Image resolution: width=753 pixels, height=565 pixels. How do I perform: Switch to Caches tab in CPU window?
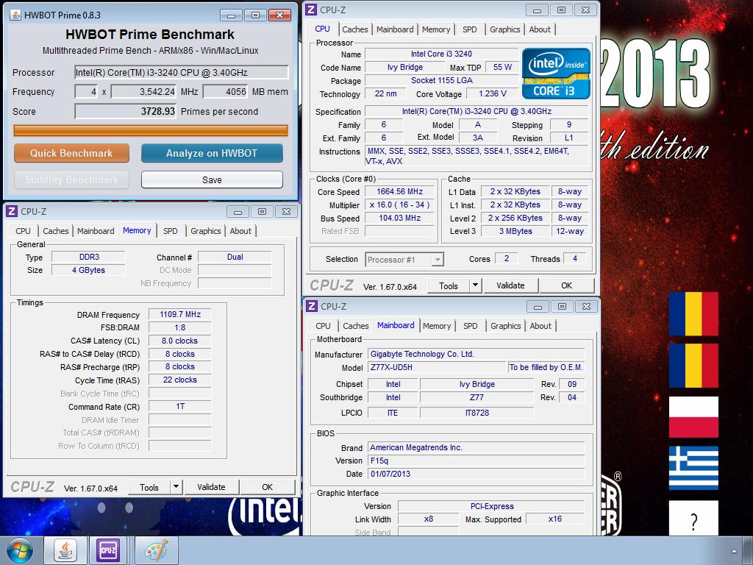355,29
